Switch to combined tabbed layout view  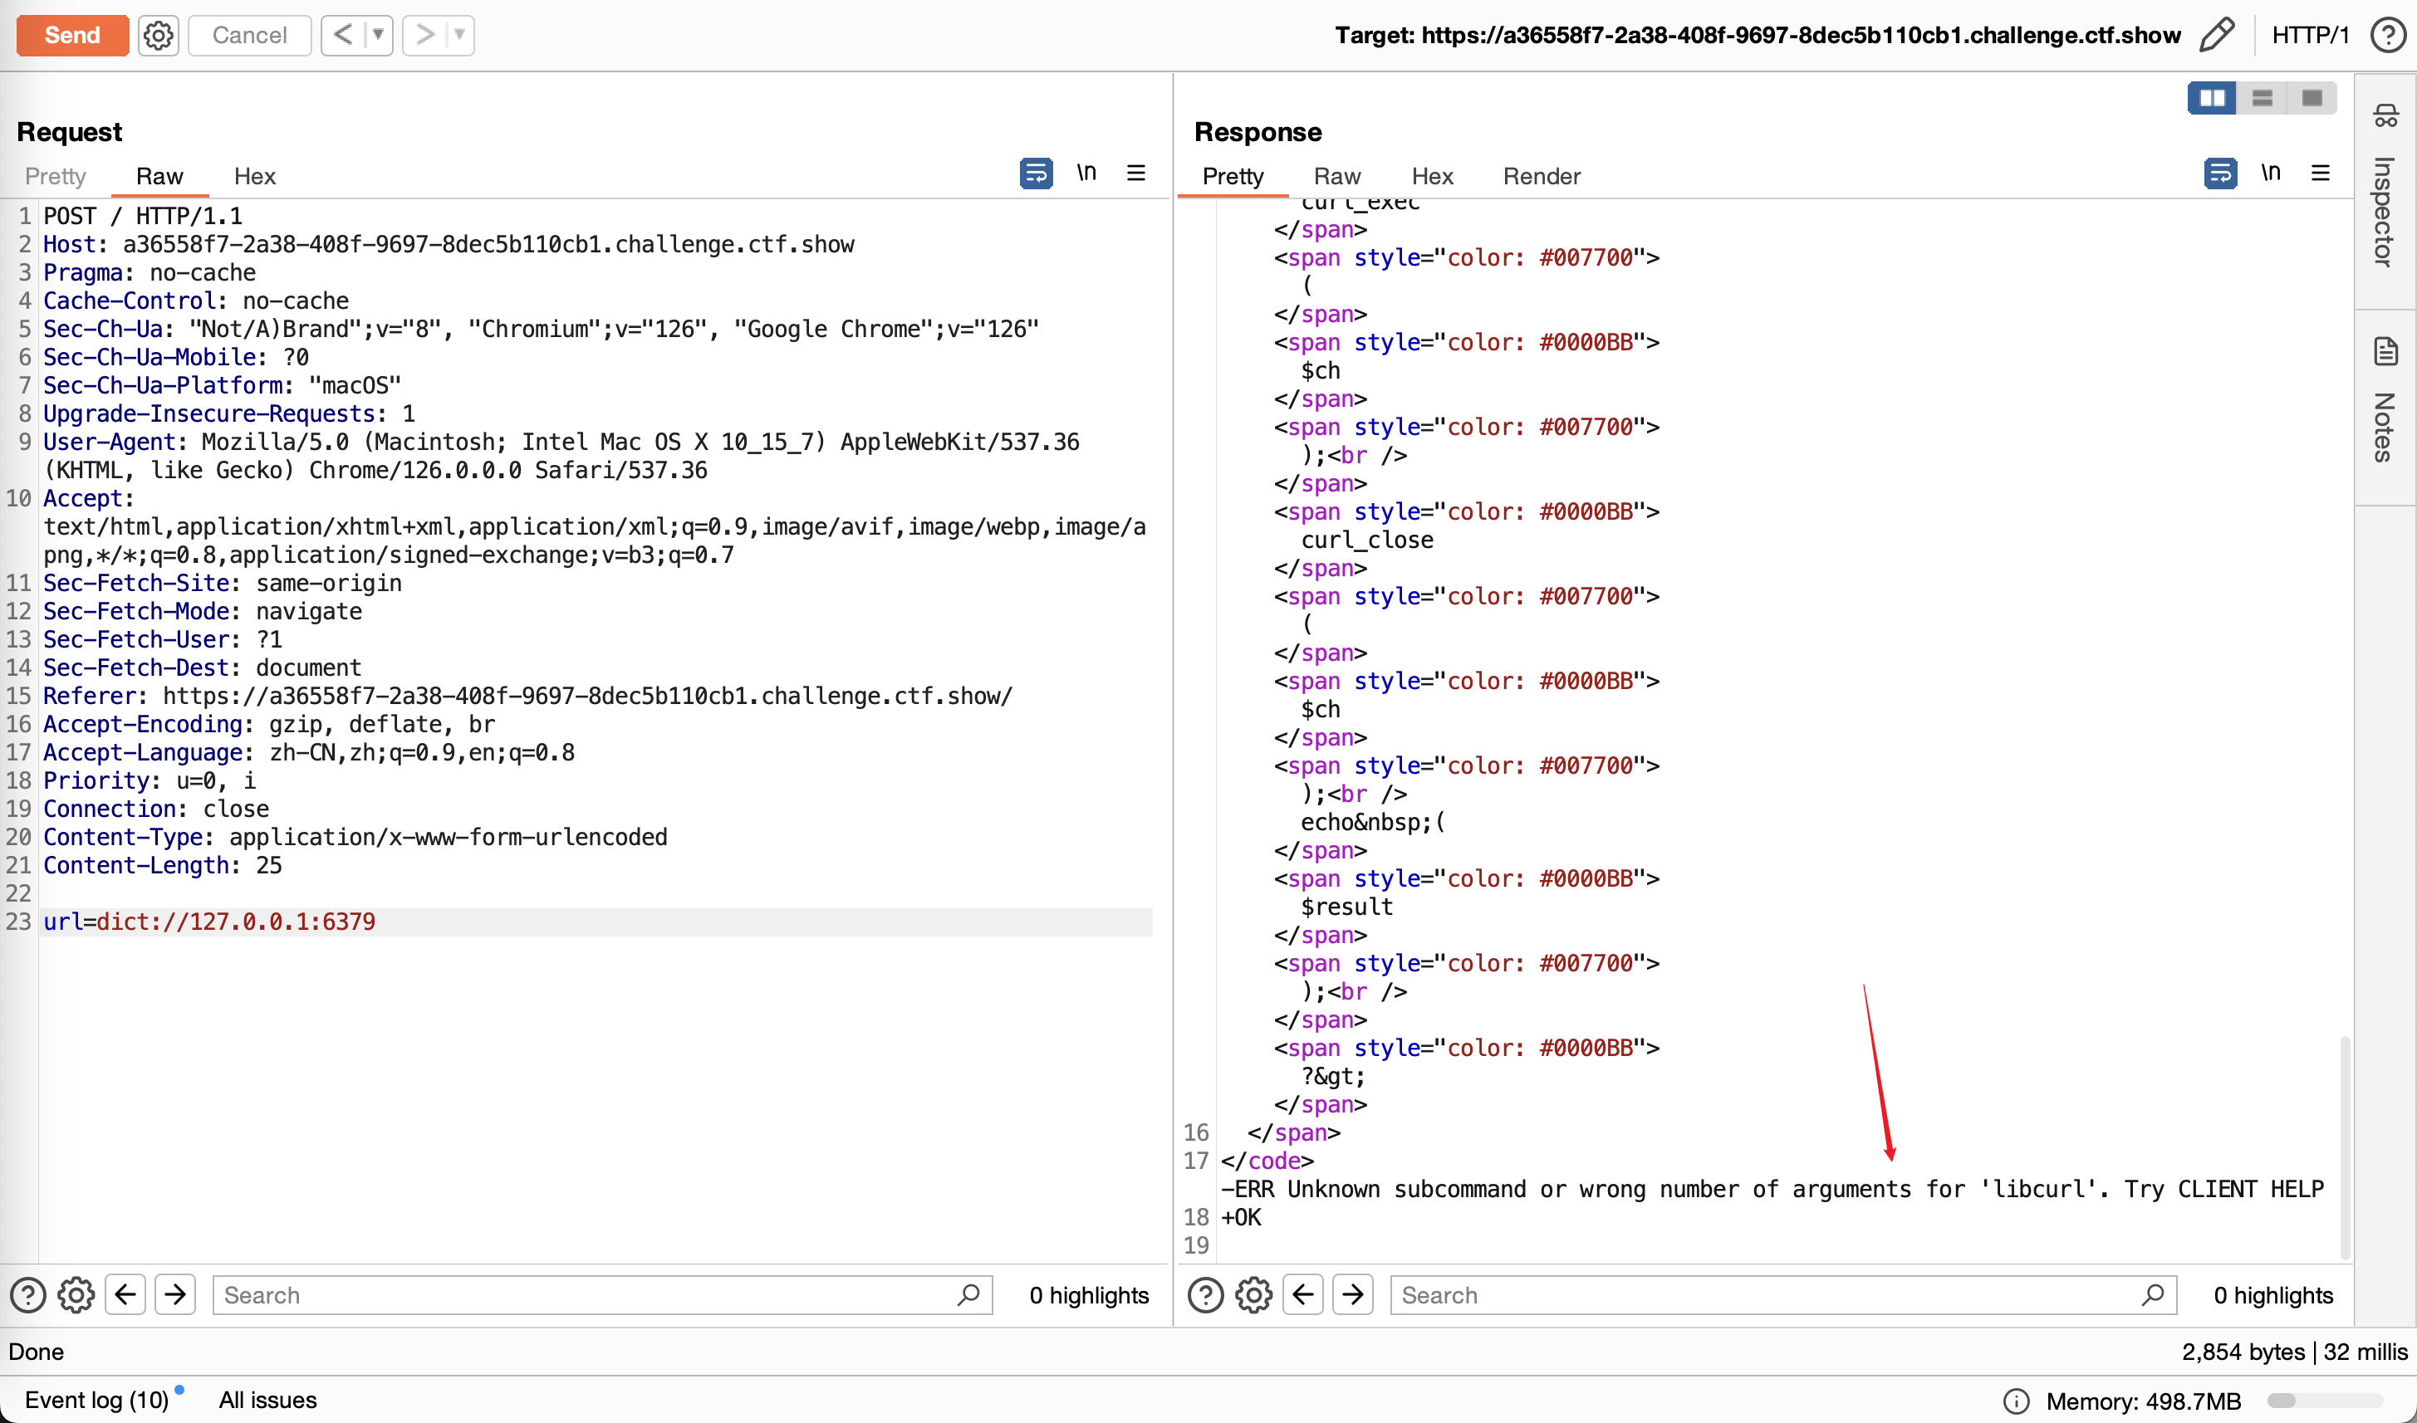(x=2312, y=98)
